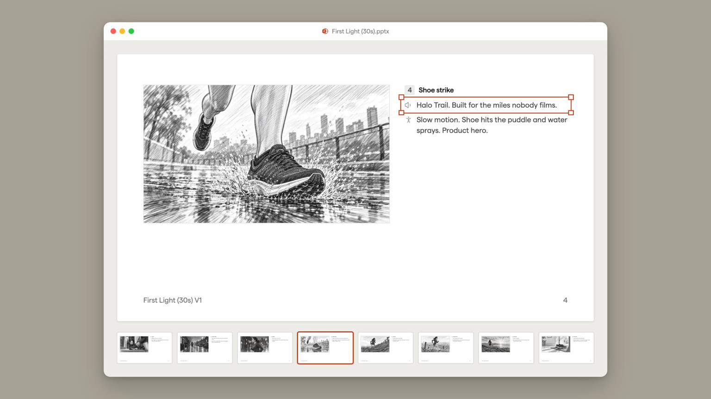Image resolution: width=711 pixels, height=399 pixels.
Task: Click the "First Light (30s) V1" footer text
Action: tap(173, 300)
